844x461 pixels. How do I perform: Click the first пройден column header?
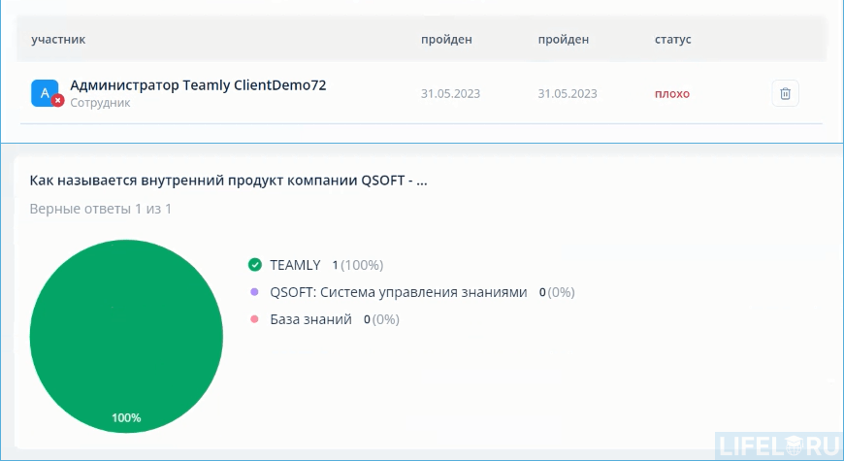(446, 40)
